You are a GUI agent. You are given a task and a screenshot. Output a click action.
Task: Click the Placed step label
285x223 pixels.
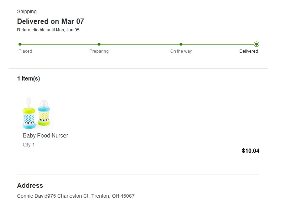coord(25,51)
